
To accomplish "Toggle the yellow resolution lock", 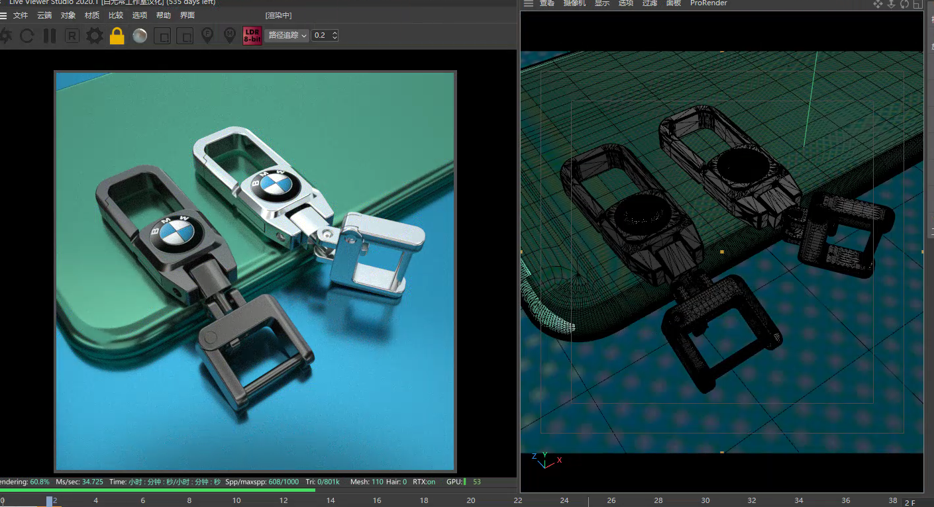I will click(117, 36).
